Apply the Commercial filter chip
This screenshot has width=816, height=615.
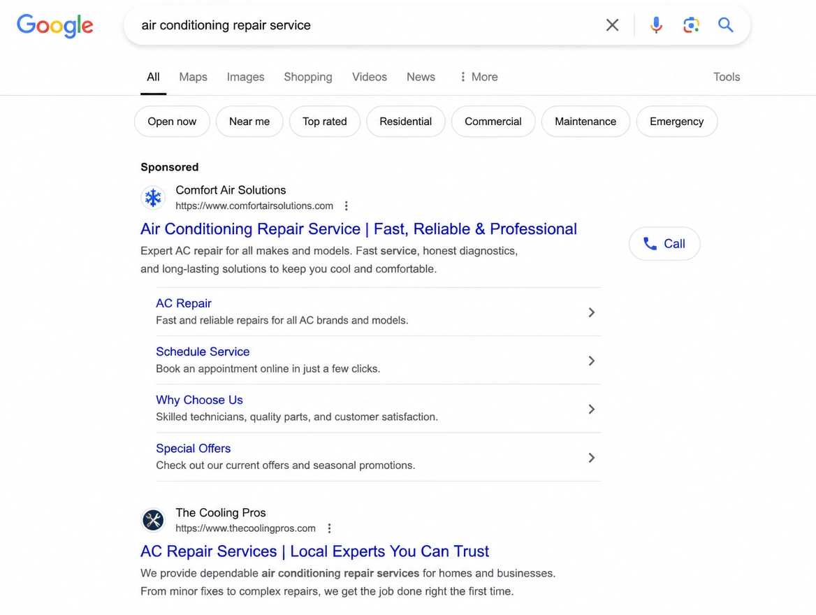(493, 122)
